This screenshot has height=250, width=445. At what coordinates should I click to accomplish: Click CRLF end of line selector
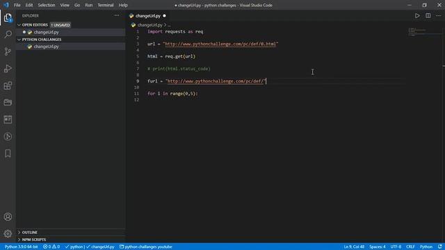coord(410,247)
